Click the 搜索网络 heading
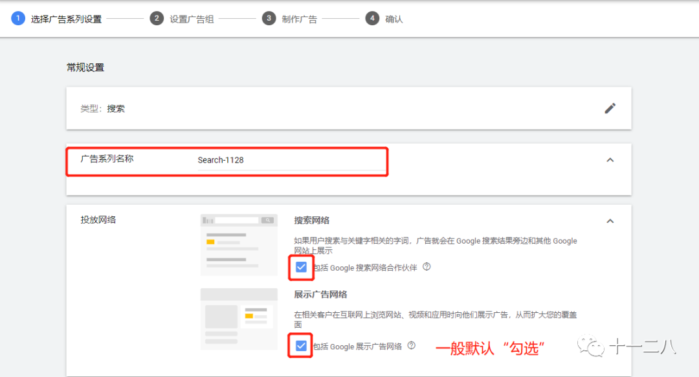Image resolution: width=699 pixels, height=377 pixels. 311,220
